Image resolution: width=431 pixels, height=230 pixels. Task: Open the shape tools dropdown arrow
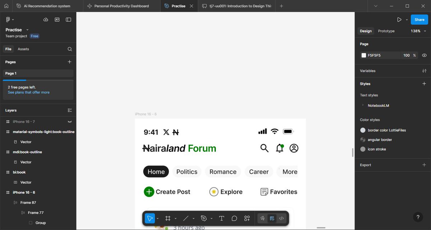coord(194,218)
